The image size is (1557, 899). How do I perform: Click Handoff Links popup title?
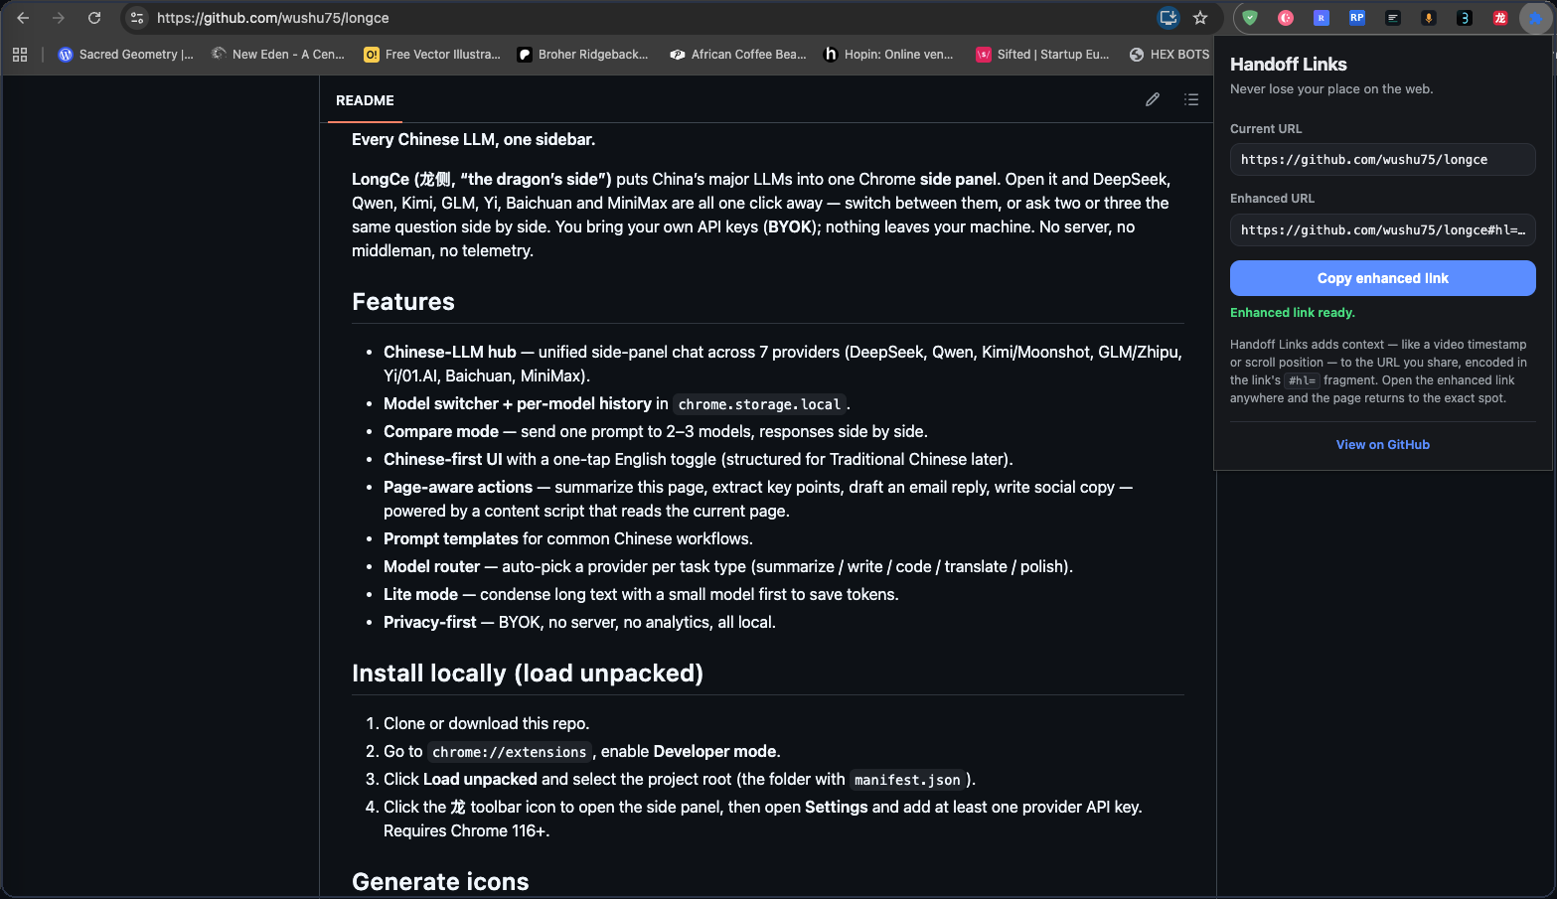click(1289, 64)
